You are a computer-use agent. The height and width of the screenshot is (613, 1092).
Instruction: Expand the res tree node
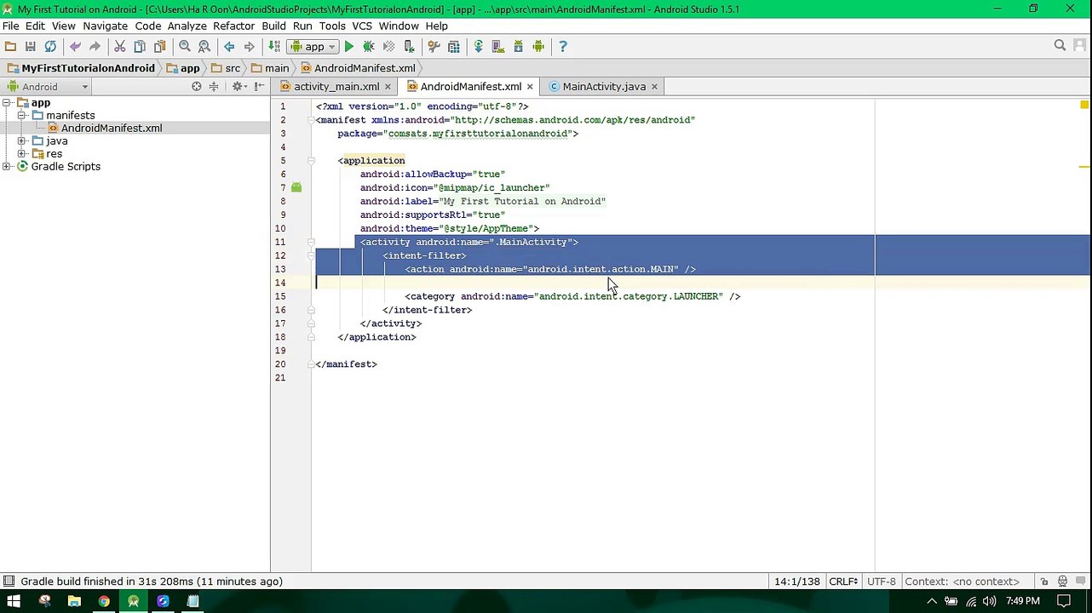pyautogui.click(x=22, y=153)
